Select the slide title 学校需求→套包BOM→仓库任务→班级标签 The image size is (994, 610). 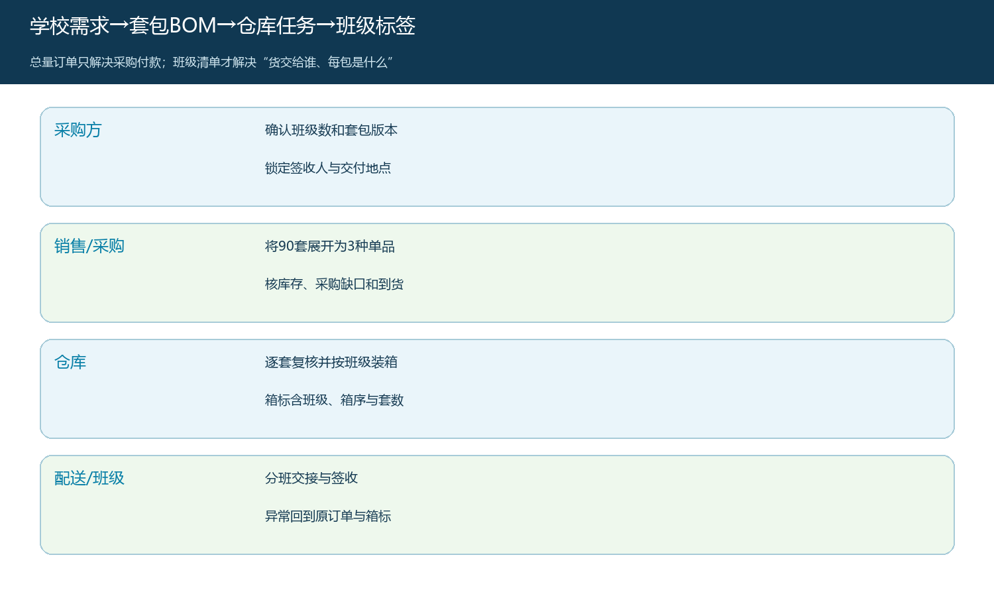point(223,26)
